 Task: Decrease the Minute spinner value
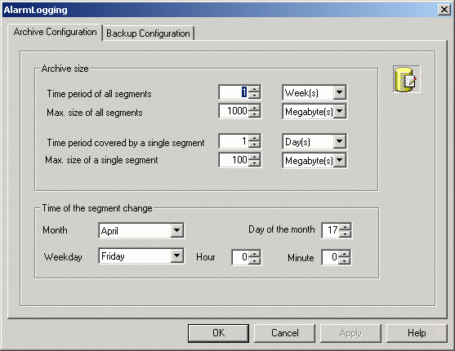click(345, 260)
